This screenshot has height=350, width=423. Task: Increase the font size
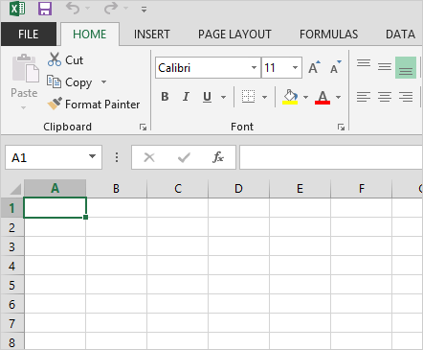(x=314, y=67)
